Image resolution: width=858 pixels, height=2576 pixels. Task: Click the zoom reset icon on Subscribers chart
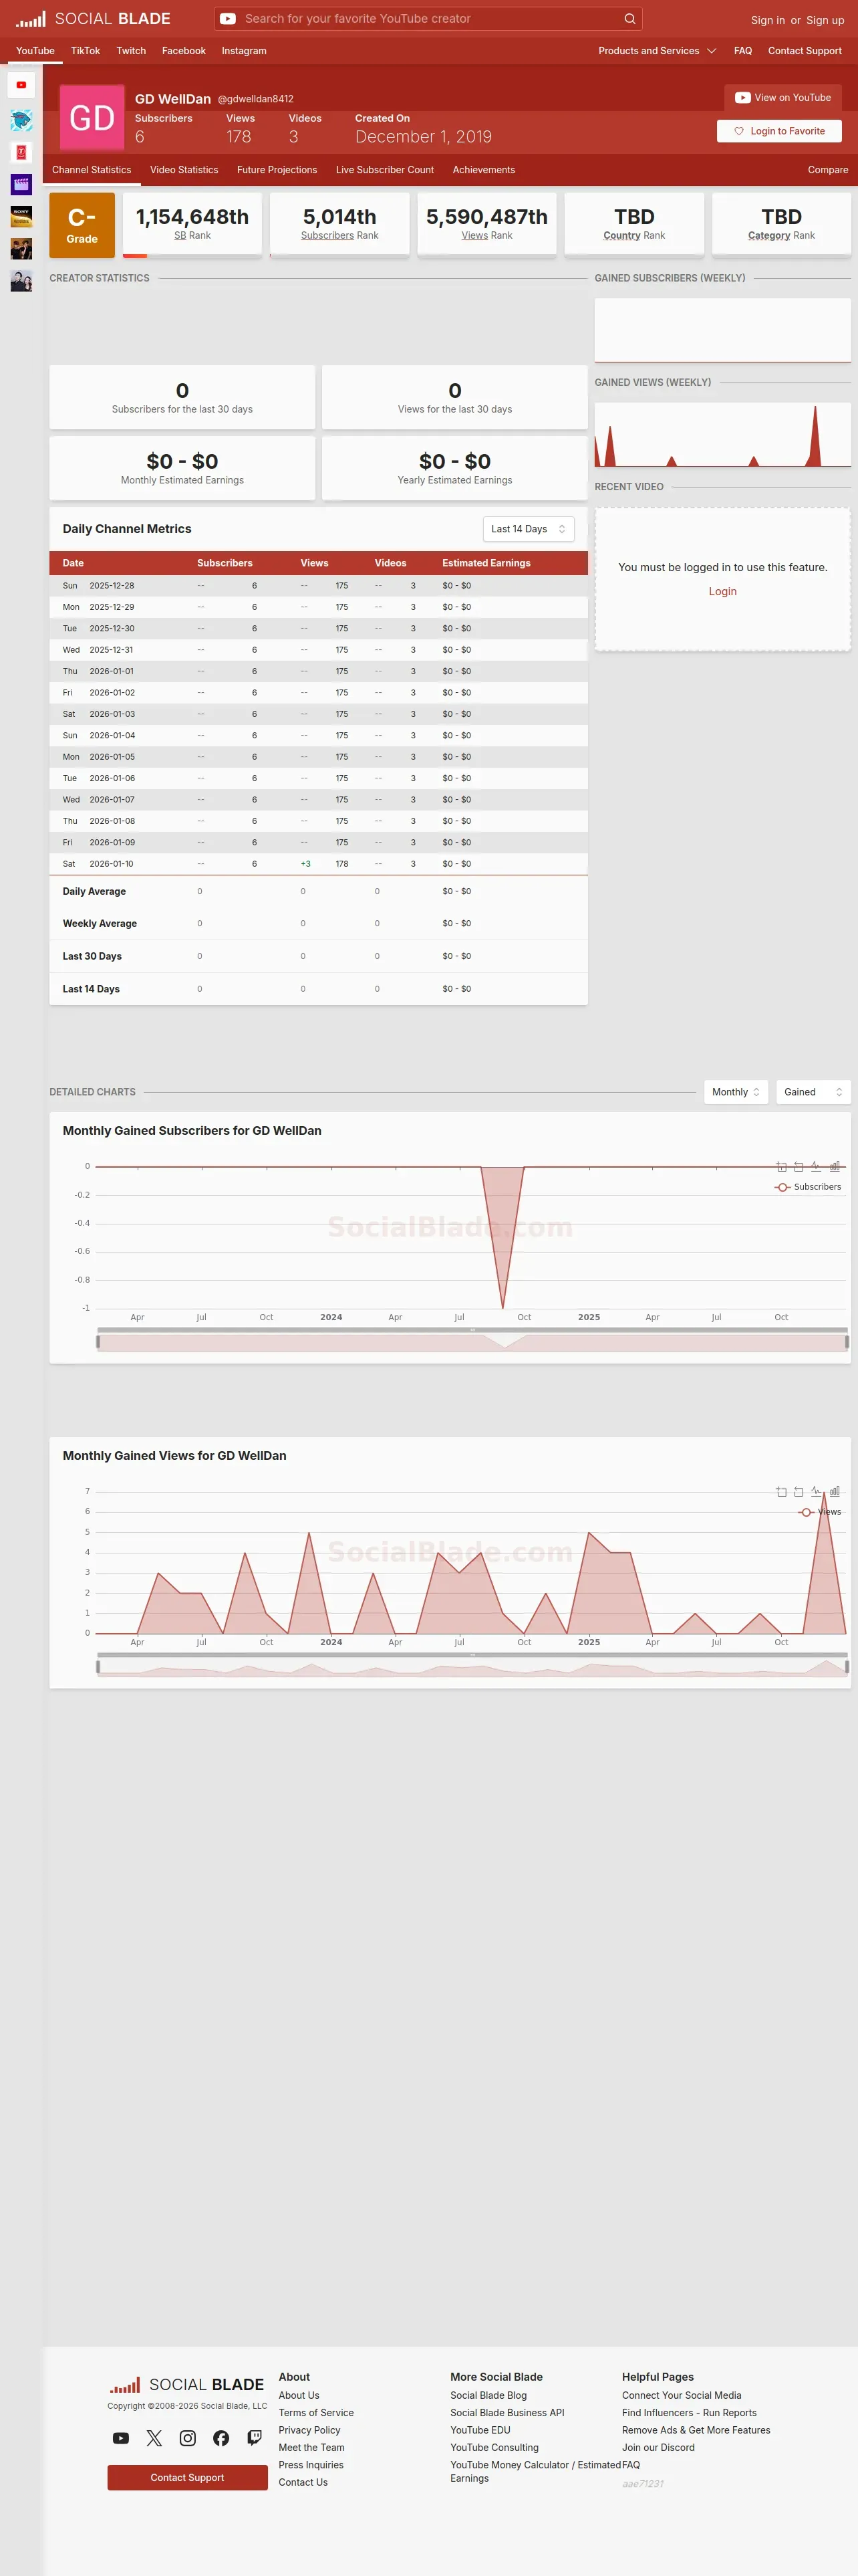click(798, 1167)
